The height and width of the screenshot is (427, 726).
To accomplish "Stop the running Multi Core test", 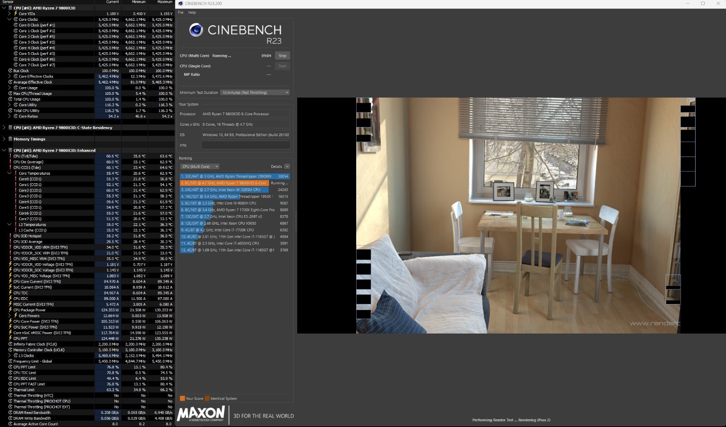I will pos(282,56).
